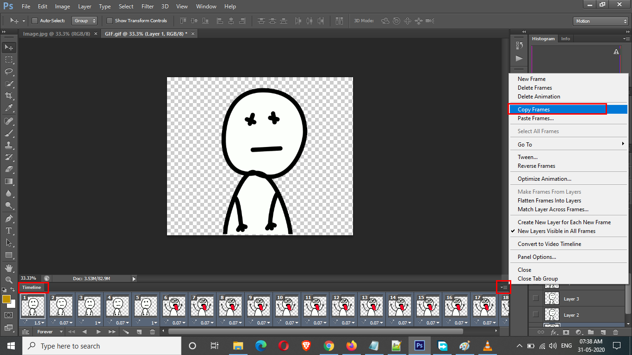Open the Motion workspace dropdown
This screenshot has width=632, height=355.
pyautogui.click(x=601, y=21)
